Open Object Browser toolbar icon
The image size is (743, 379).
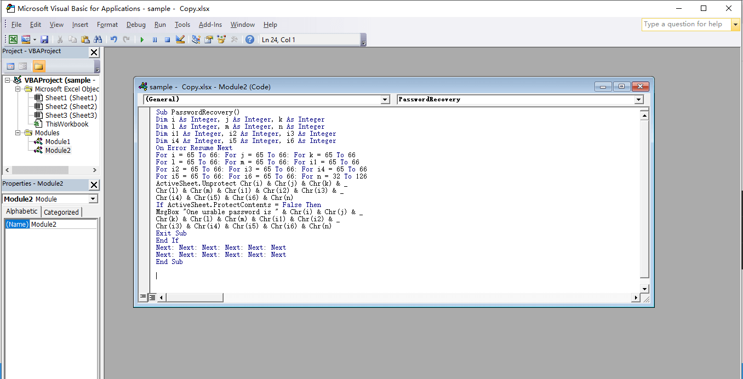click(x=221, y=39)
